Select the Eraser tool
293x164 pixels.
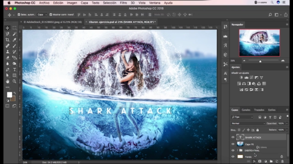[7, 58]
